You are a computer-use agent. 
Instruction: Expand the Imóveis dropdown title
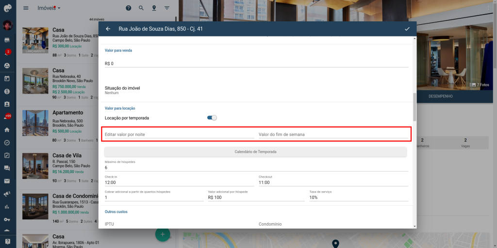coord(49,8)
